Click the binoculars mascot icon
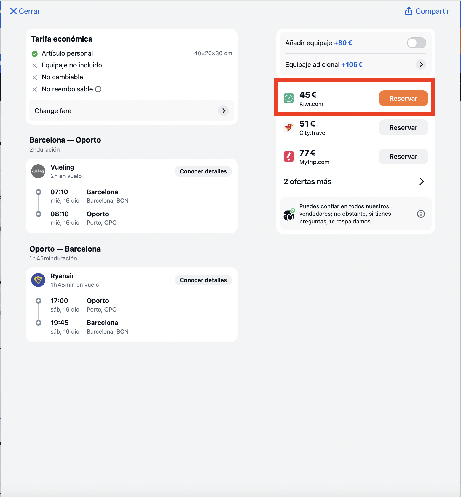This screenshot has width=461, height=497. point(289,215)
